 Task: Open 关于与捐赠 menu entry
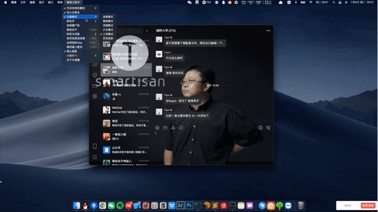click(x=80, y=60)
